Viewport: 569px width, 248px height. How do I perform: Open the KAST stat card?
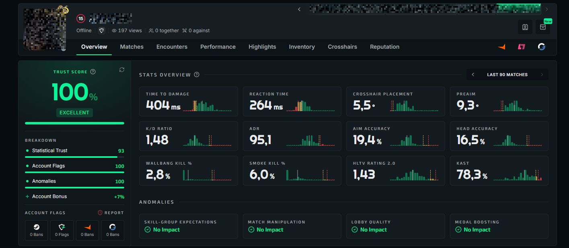pyautogui.click(x=499, y=171)
